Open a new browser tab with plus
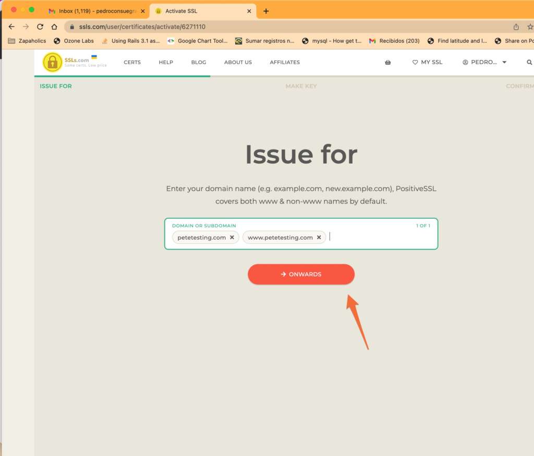Viewport: 534px width, 456px height. pyautogui.click(x=266, y=11)
